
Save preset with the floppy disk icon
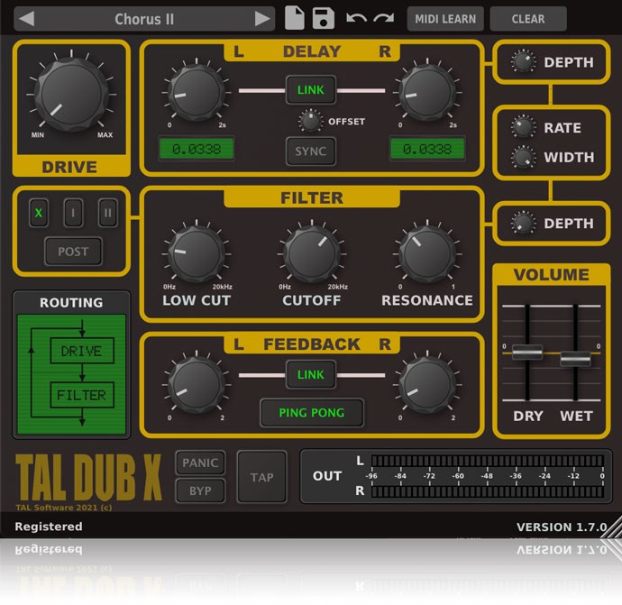coord(324,18)
